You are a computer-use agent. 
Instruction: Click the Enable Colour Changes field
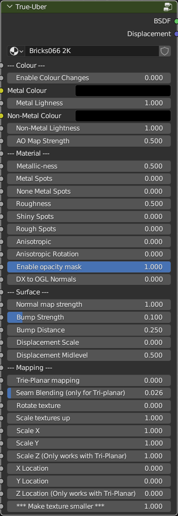(89, 78)
